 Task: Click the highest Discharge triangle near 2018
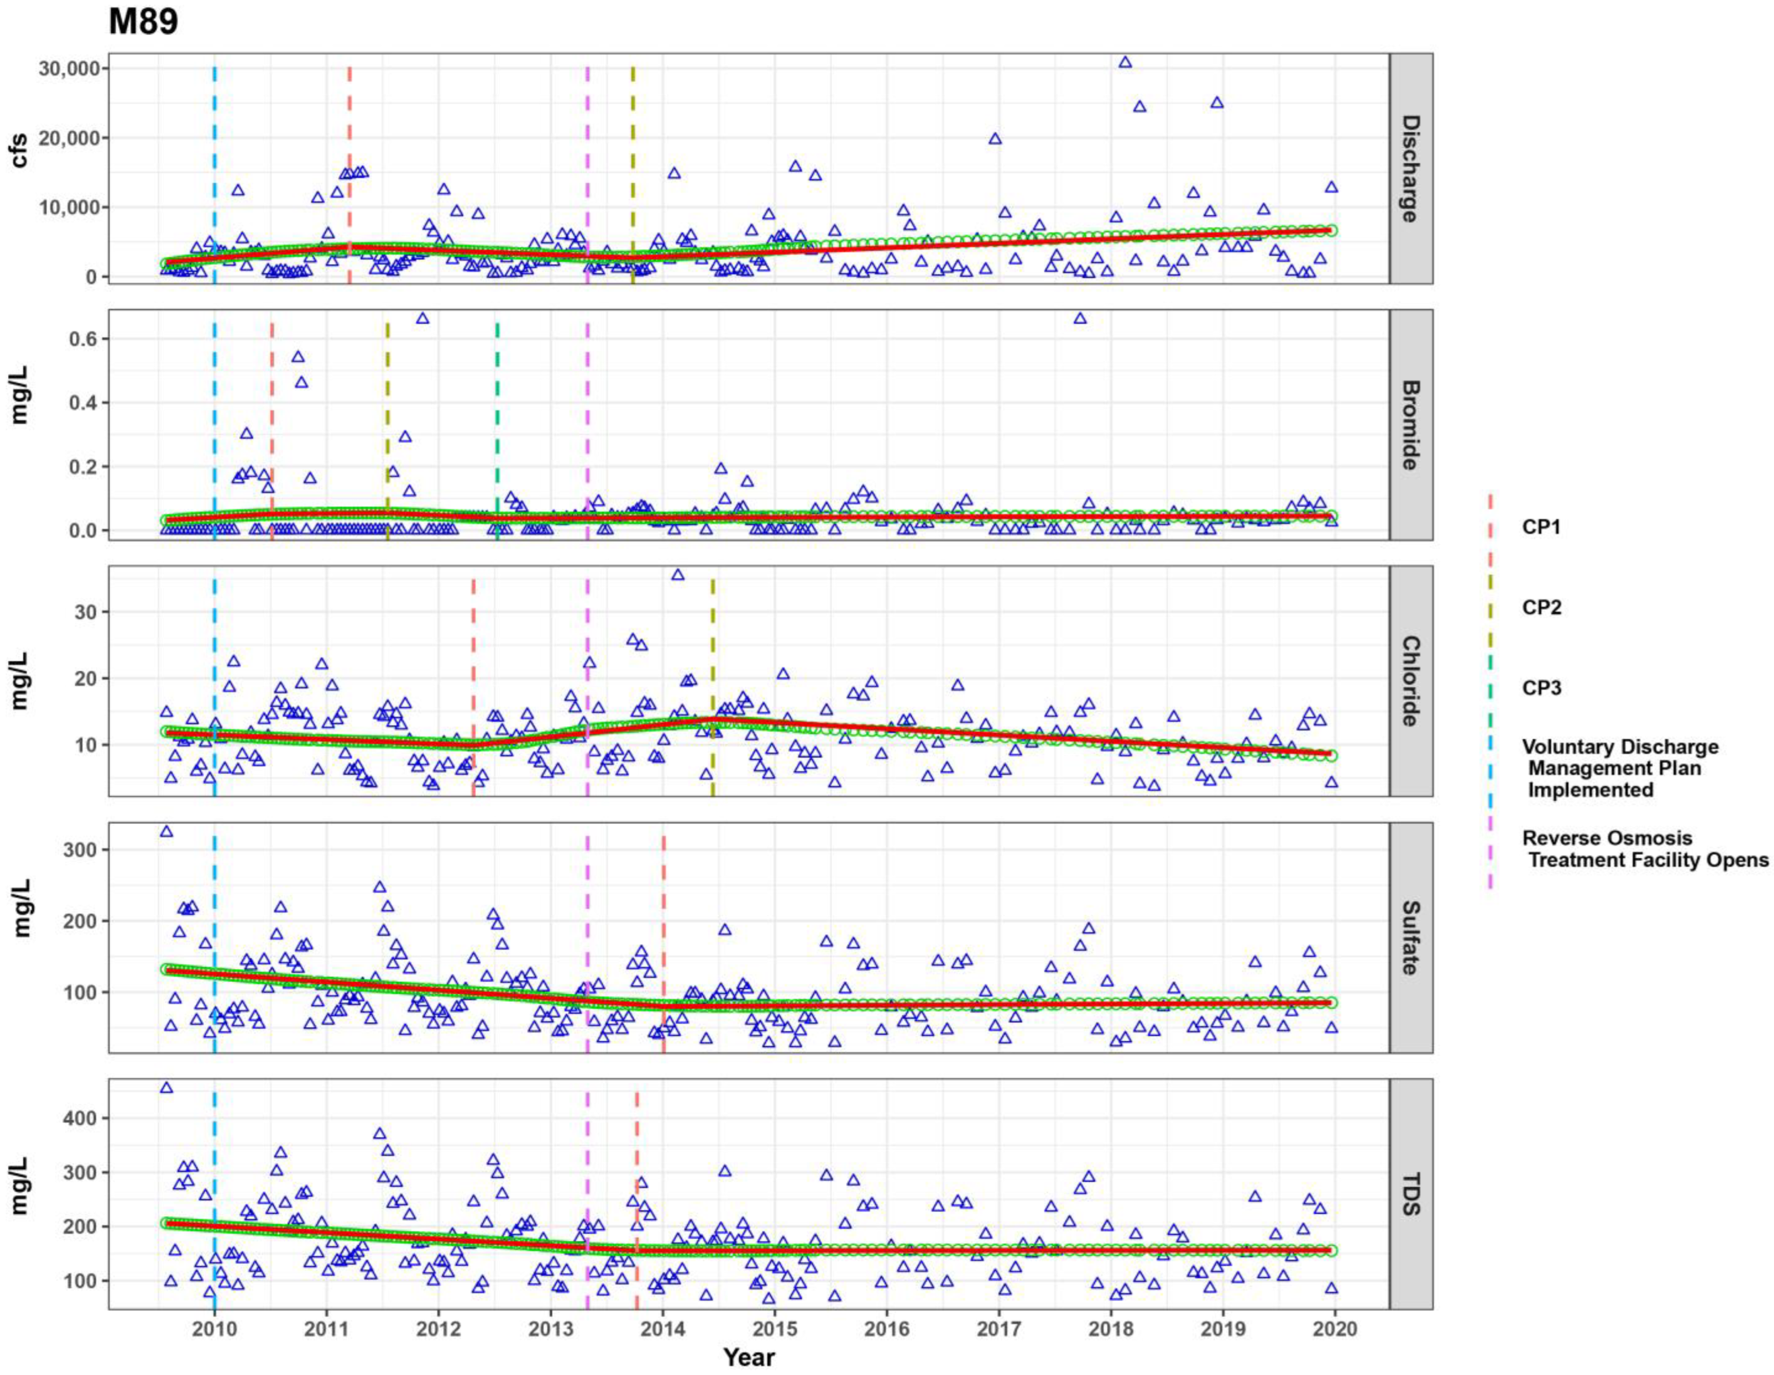pyautogui.click(x=1125, y=62)
